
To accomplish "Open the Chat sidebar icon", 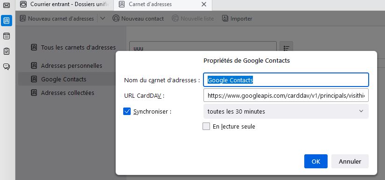I will pos(7,66).
